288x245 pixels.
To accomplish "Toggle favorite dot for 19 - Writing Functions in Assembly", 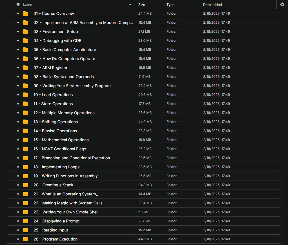I will click(18, 176).
